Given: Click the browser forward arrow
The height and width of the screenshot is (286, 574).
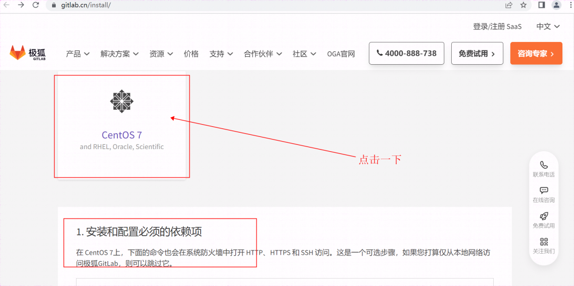Looking at the screenshot, I should coord(21,5).
